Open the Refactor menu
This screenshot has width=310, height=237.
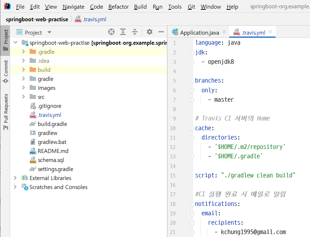point(119,7)
